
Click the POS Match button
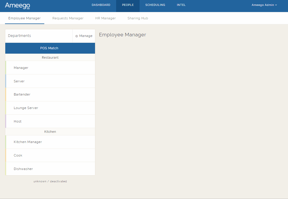(50, 48)
